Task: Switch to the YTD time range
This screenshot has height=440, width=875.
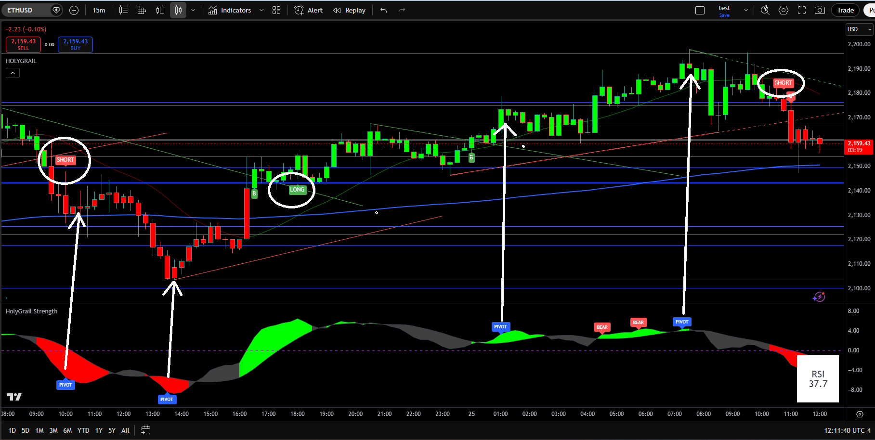Action: point(83,430)
